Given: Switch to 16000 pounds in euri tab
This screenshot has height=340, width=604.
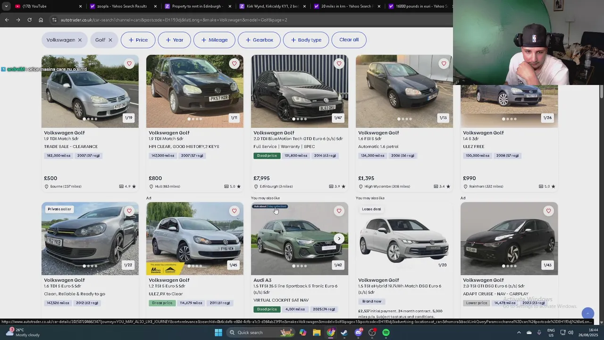Looking at the screenshot, I should [419, 7].
